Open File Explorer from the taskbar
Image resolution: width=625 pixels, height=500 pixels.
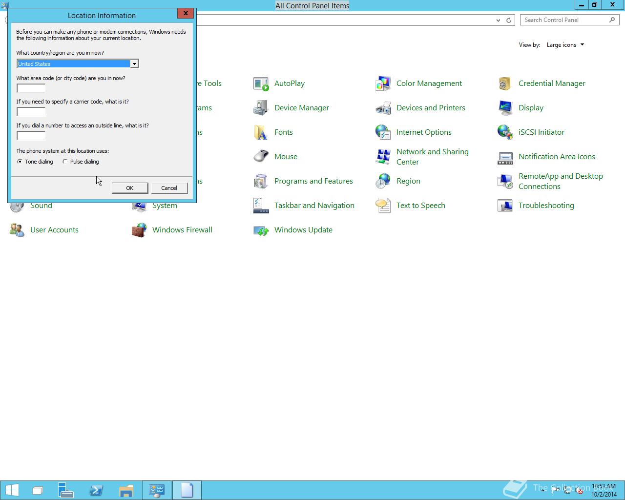click(x=126, y=490)
